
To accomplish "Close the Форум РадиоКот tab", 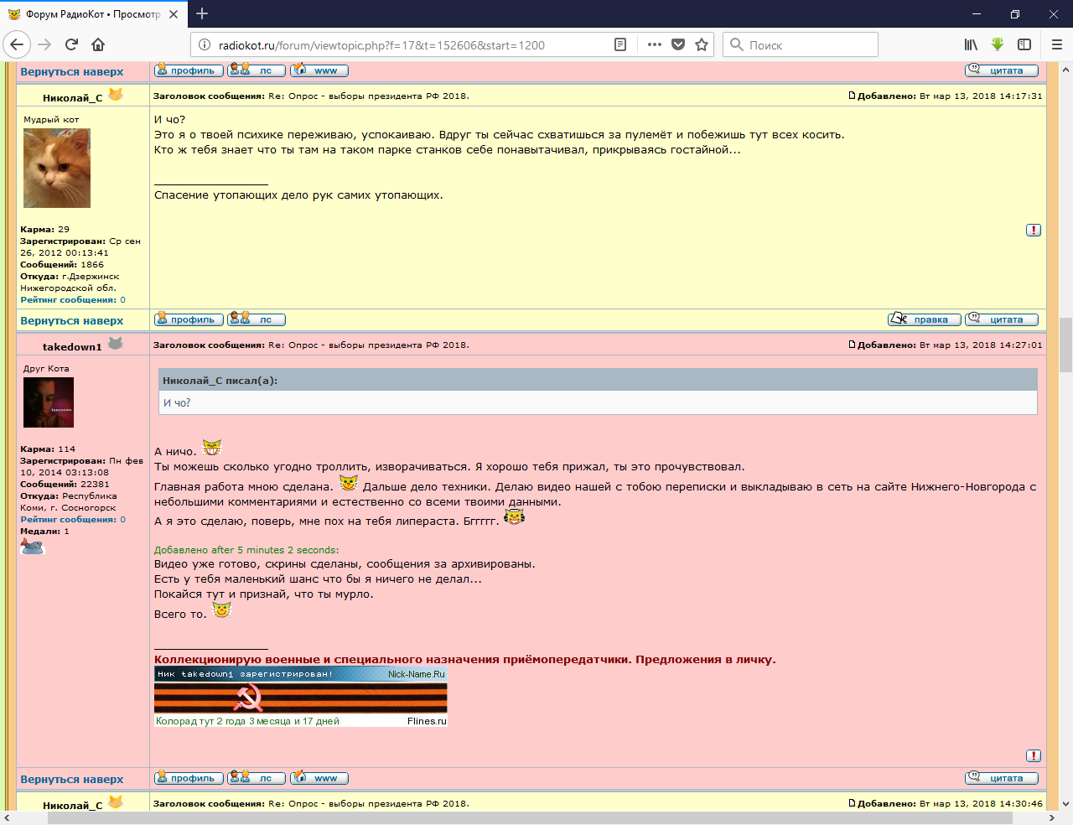I will (174, 14).
